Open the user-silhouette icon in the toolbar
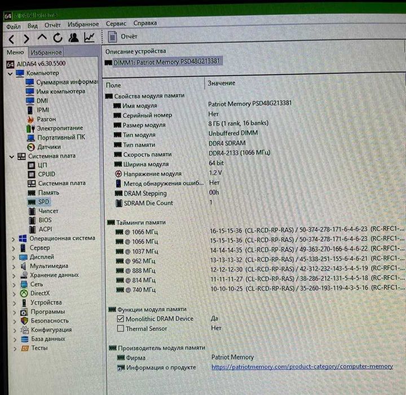 [x=74, y=38]
